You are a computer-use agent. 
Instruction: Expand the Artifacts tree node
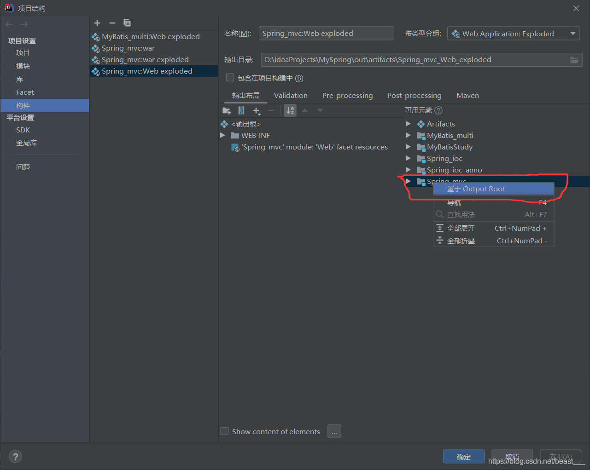click(x=408, y=124)
